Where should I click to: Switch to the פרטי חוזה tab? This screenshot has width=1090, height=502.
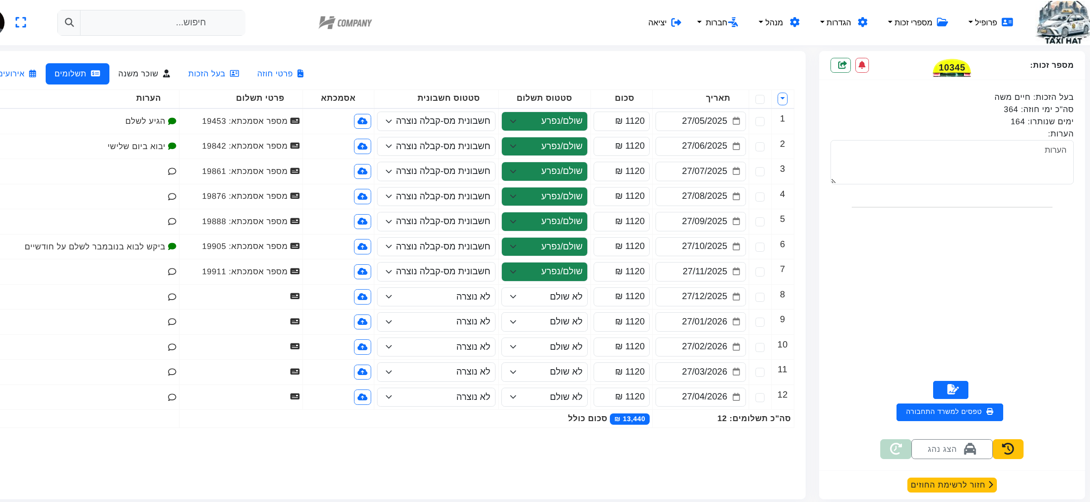[280, 74]
